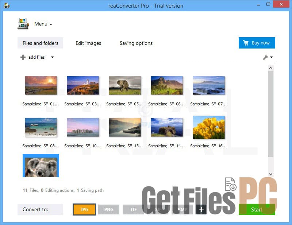The width and height of the screenshot is (292, 225).
Task: Choose PNG as output format
Action: pos(109,210)
